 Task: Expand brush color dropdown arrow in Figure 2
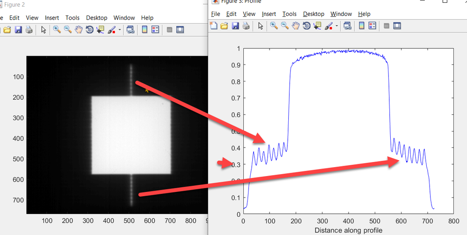[x=120, y=30]
